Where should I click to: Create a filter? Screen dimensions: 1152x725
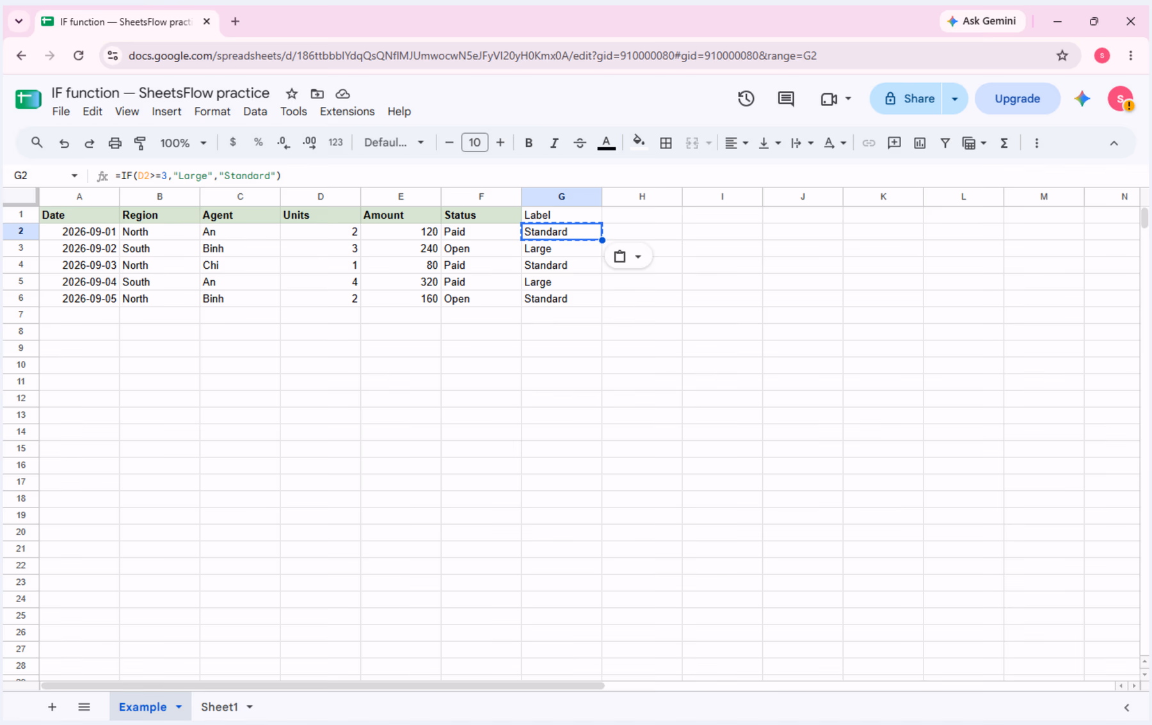[945, 143]
